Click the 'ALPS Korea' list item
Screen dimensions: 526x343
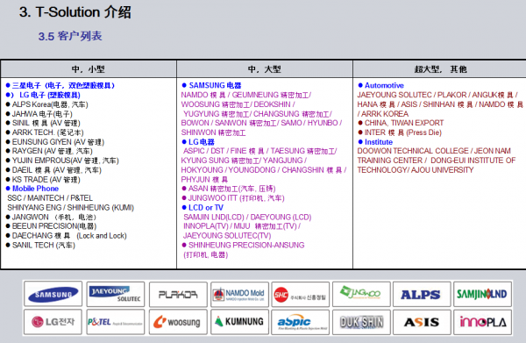(x=47, y=104)
